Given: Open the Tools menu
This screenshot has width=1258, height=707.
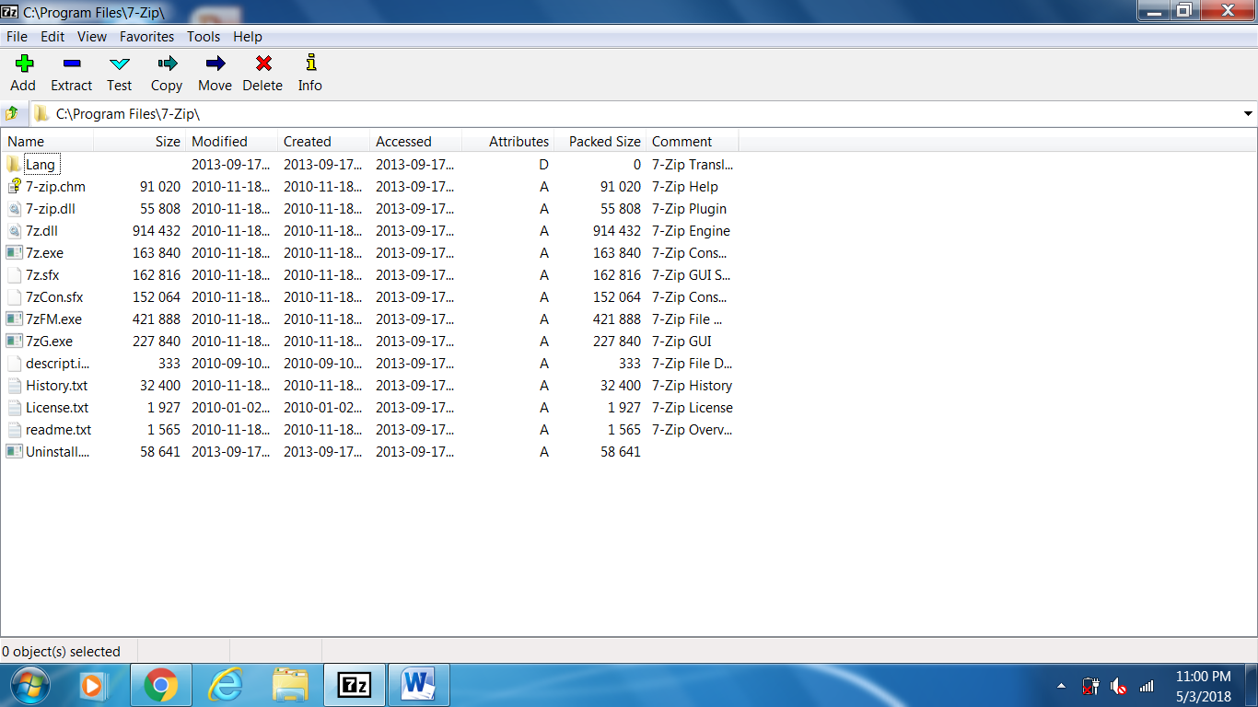Looking at the screenshot, I should point(204,37).
